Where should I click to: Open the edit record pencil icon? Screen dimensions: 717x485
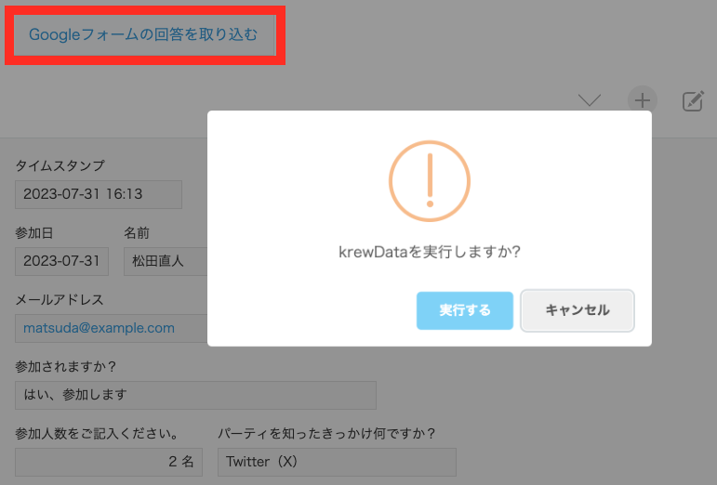[x=693, y=101]
